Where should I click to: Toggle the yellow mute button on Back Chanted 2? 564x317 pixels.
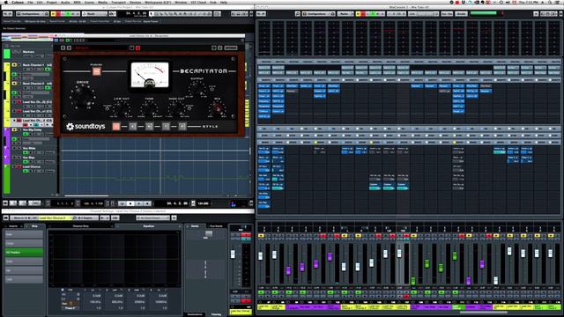14,84
